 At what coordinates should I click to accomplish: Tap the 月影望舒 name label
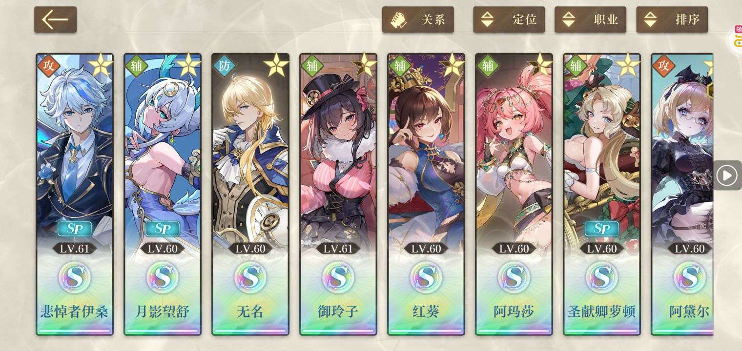point(163,311)
